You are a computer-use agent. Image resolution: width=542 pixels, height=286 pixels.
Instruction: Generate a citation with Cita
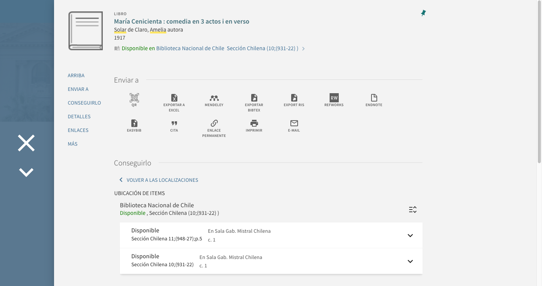click(x=174, y=124)
